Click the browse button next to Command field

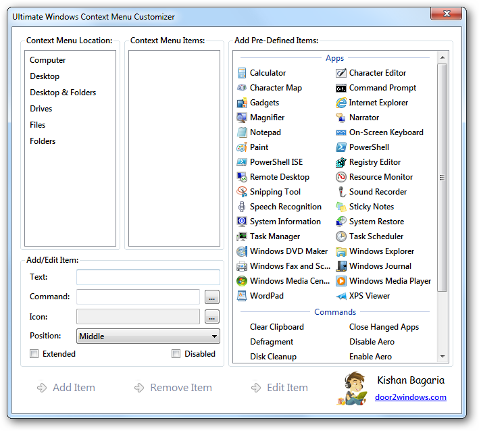212,297
